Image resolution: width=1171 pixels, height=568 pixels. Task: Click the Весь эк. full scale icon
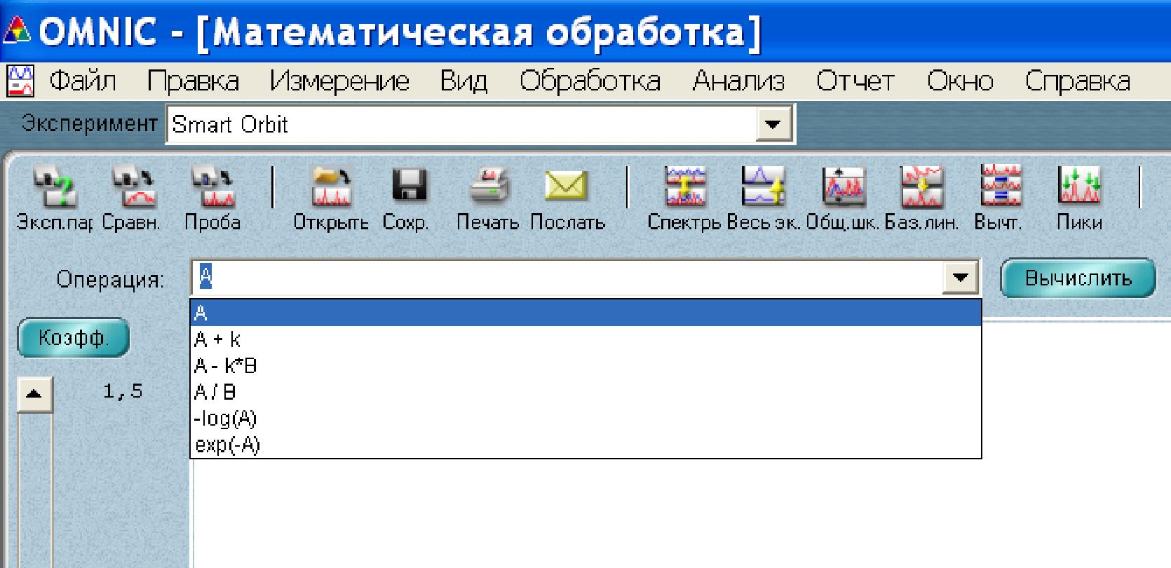pyautogui.click(x=764, y=187)
